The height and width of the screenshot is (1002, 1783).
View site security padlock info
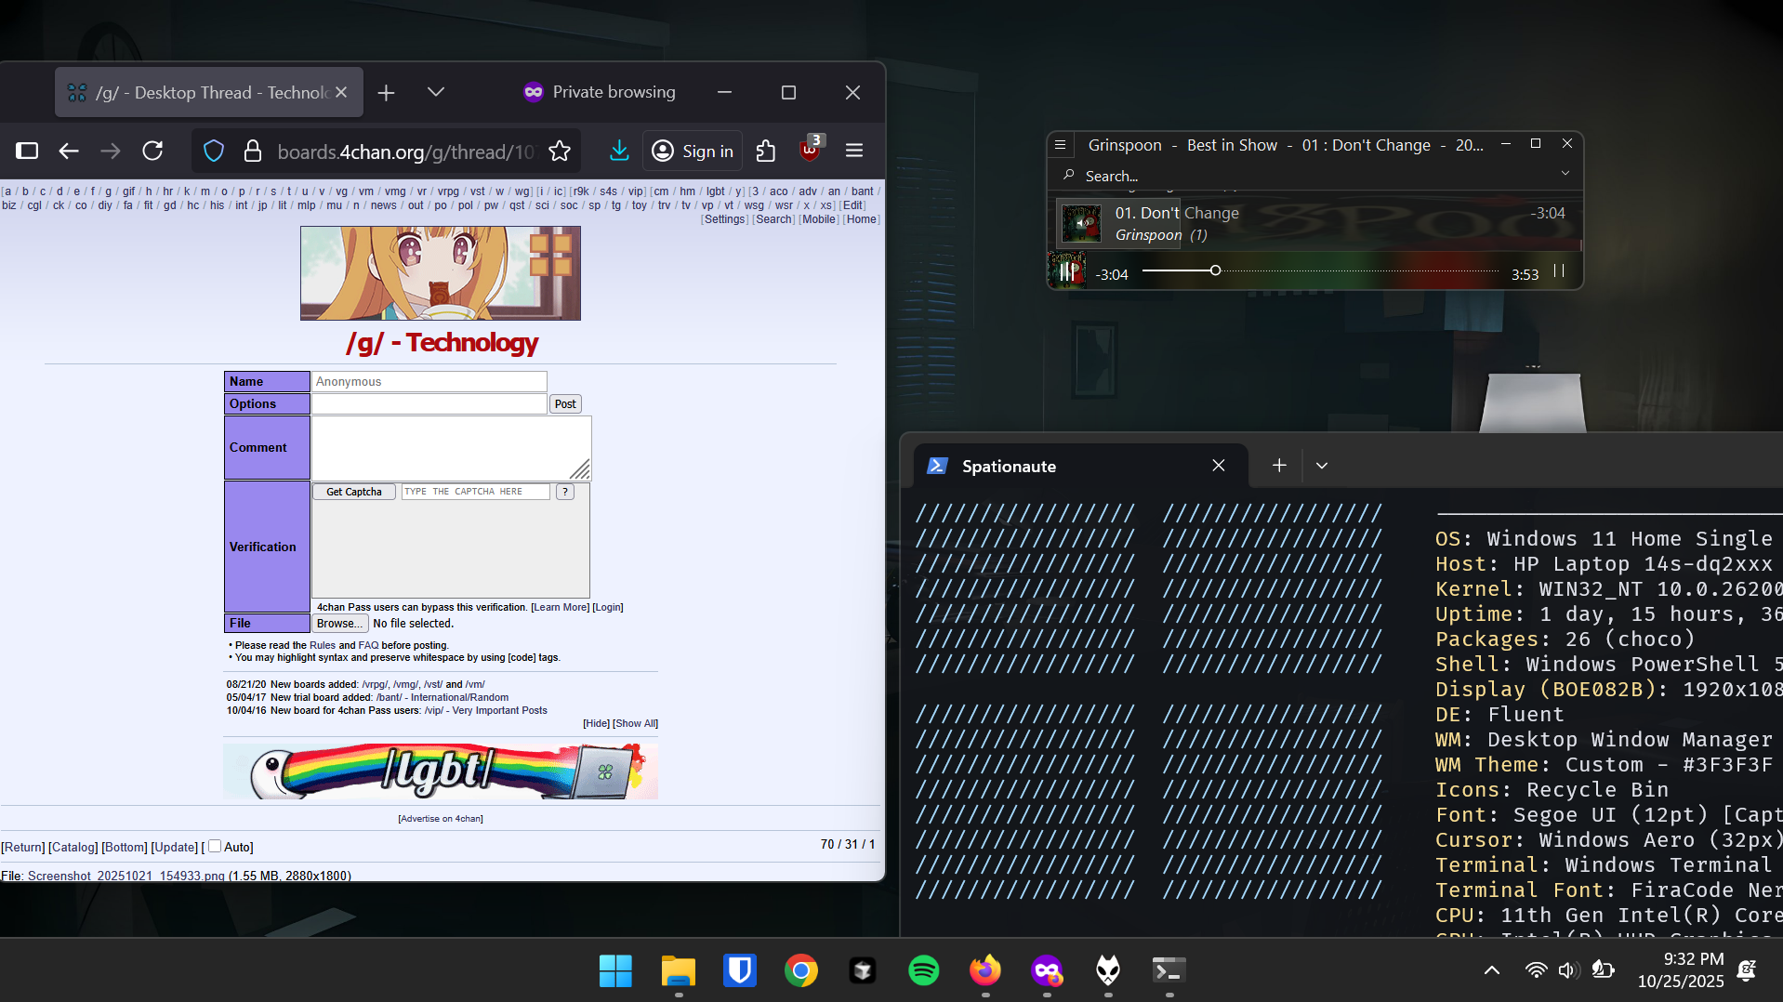coord(252,151)
